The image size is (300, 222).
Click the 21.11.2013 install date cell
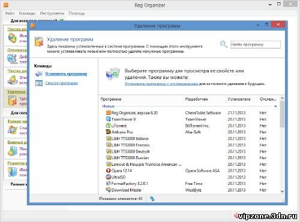pyautogui.click(x=236, y=112)
